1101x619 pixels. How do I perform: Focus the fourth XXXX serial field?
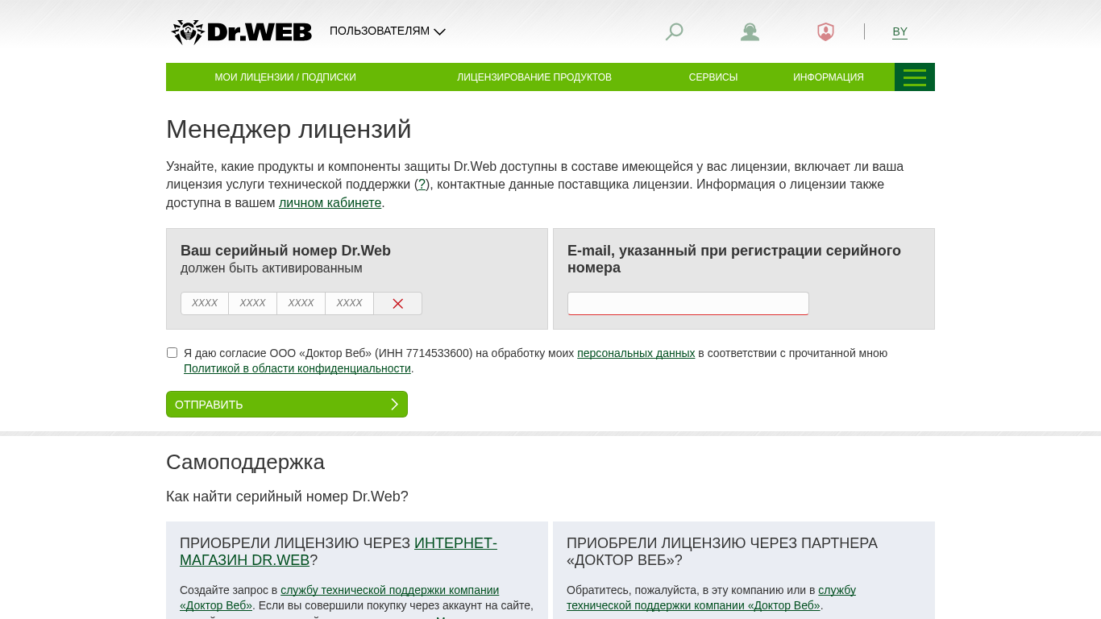[350, 303]
